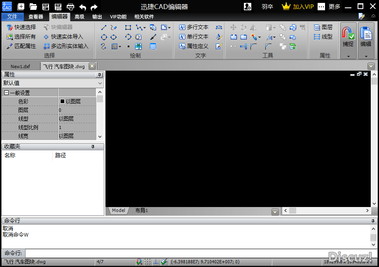Click the Multi-line Text (多行文本) tool
The height and width of the screenshot is (267, 379).
click(x=194, y=27)
